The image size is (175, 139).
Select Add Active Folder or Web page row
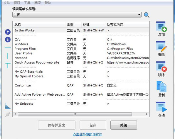pyautogui.click(x=81, y=94)
